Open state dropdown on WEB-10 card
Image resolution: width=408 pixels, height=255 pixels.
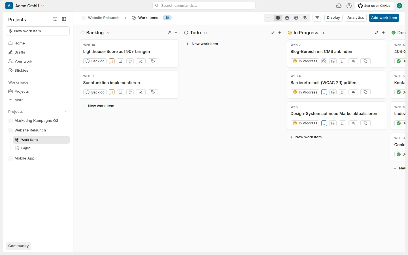coord(95,61)
